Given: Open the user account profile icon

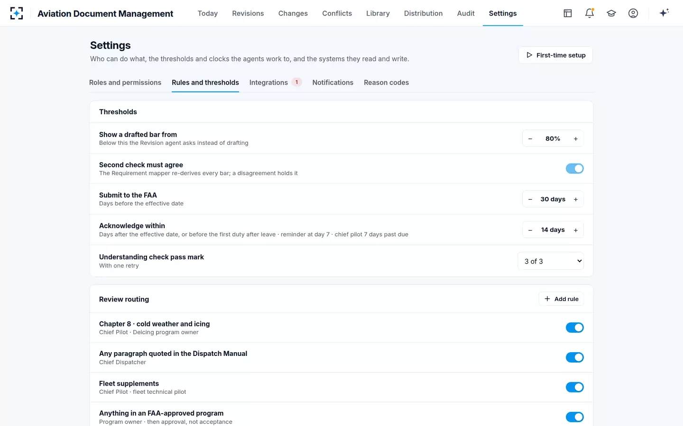Looking at the screenshot, I should [x=633, y=13].
